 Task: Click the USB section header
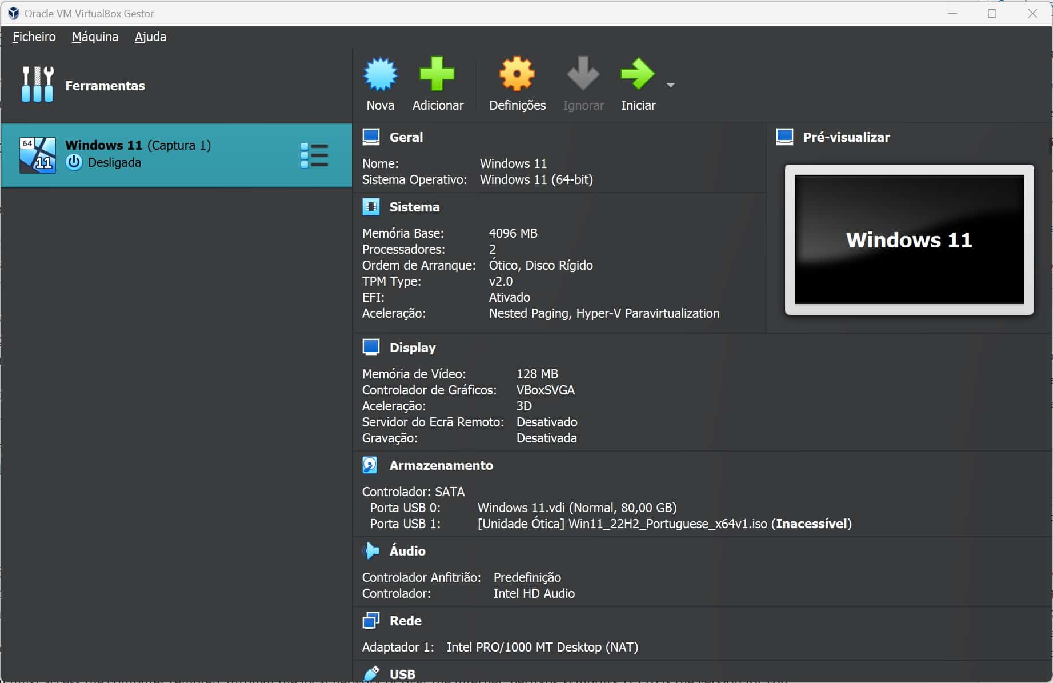pyautogui.click(x=402, y=674)
